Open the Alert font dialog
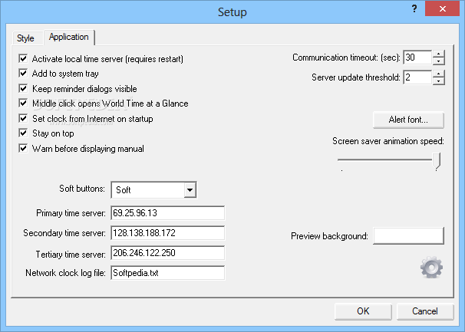 click(408, 120)
